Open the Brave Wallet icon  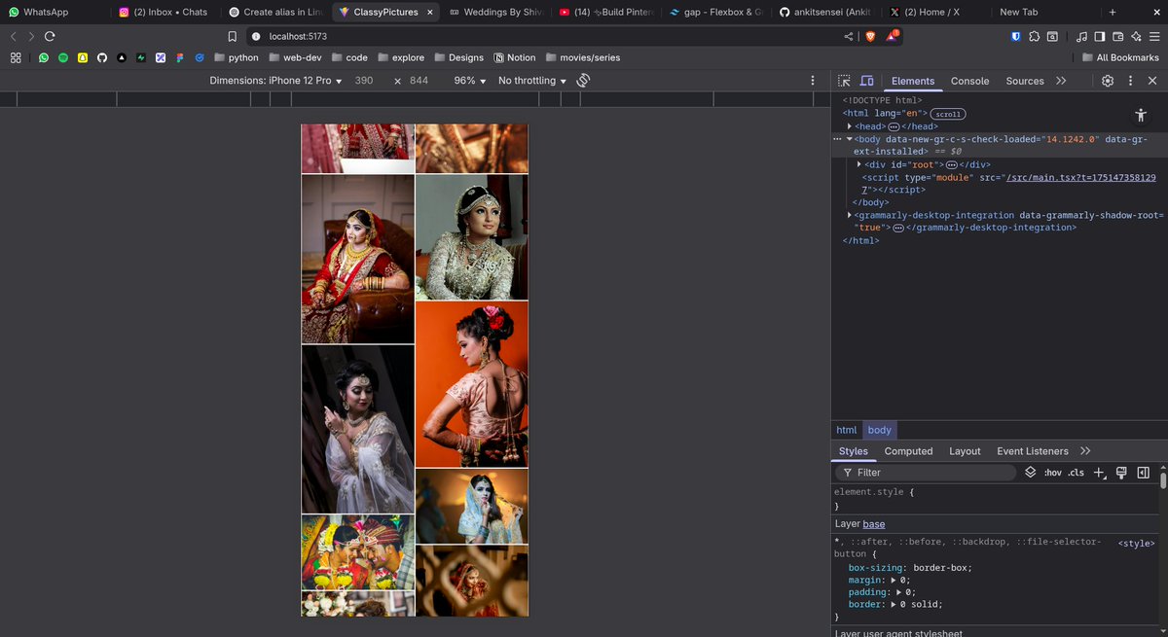click(x=1118, y=36)
